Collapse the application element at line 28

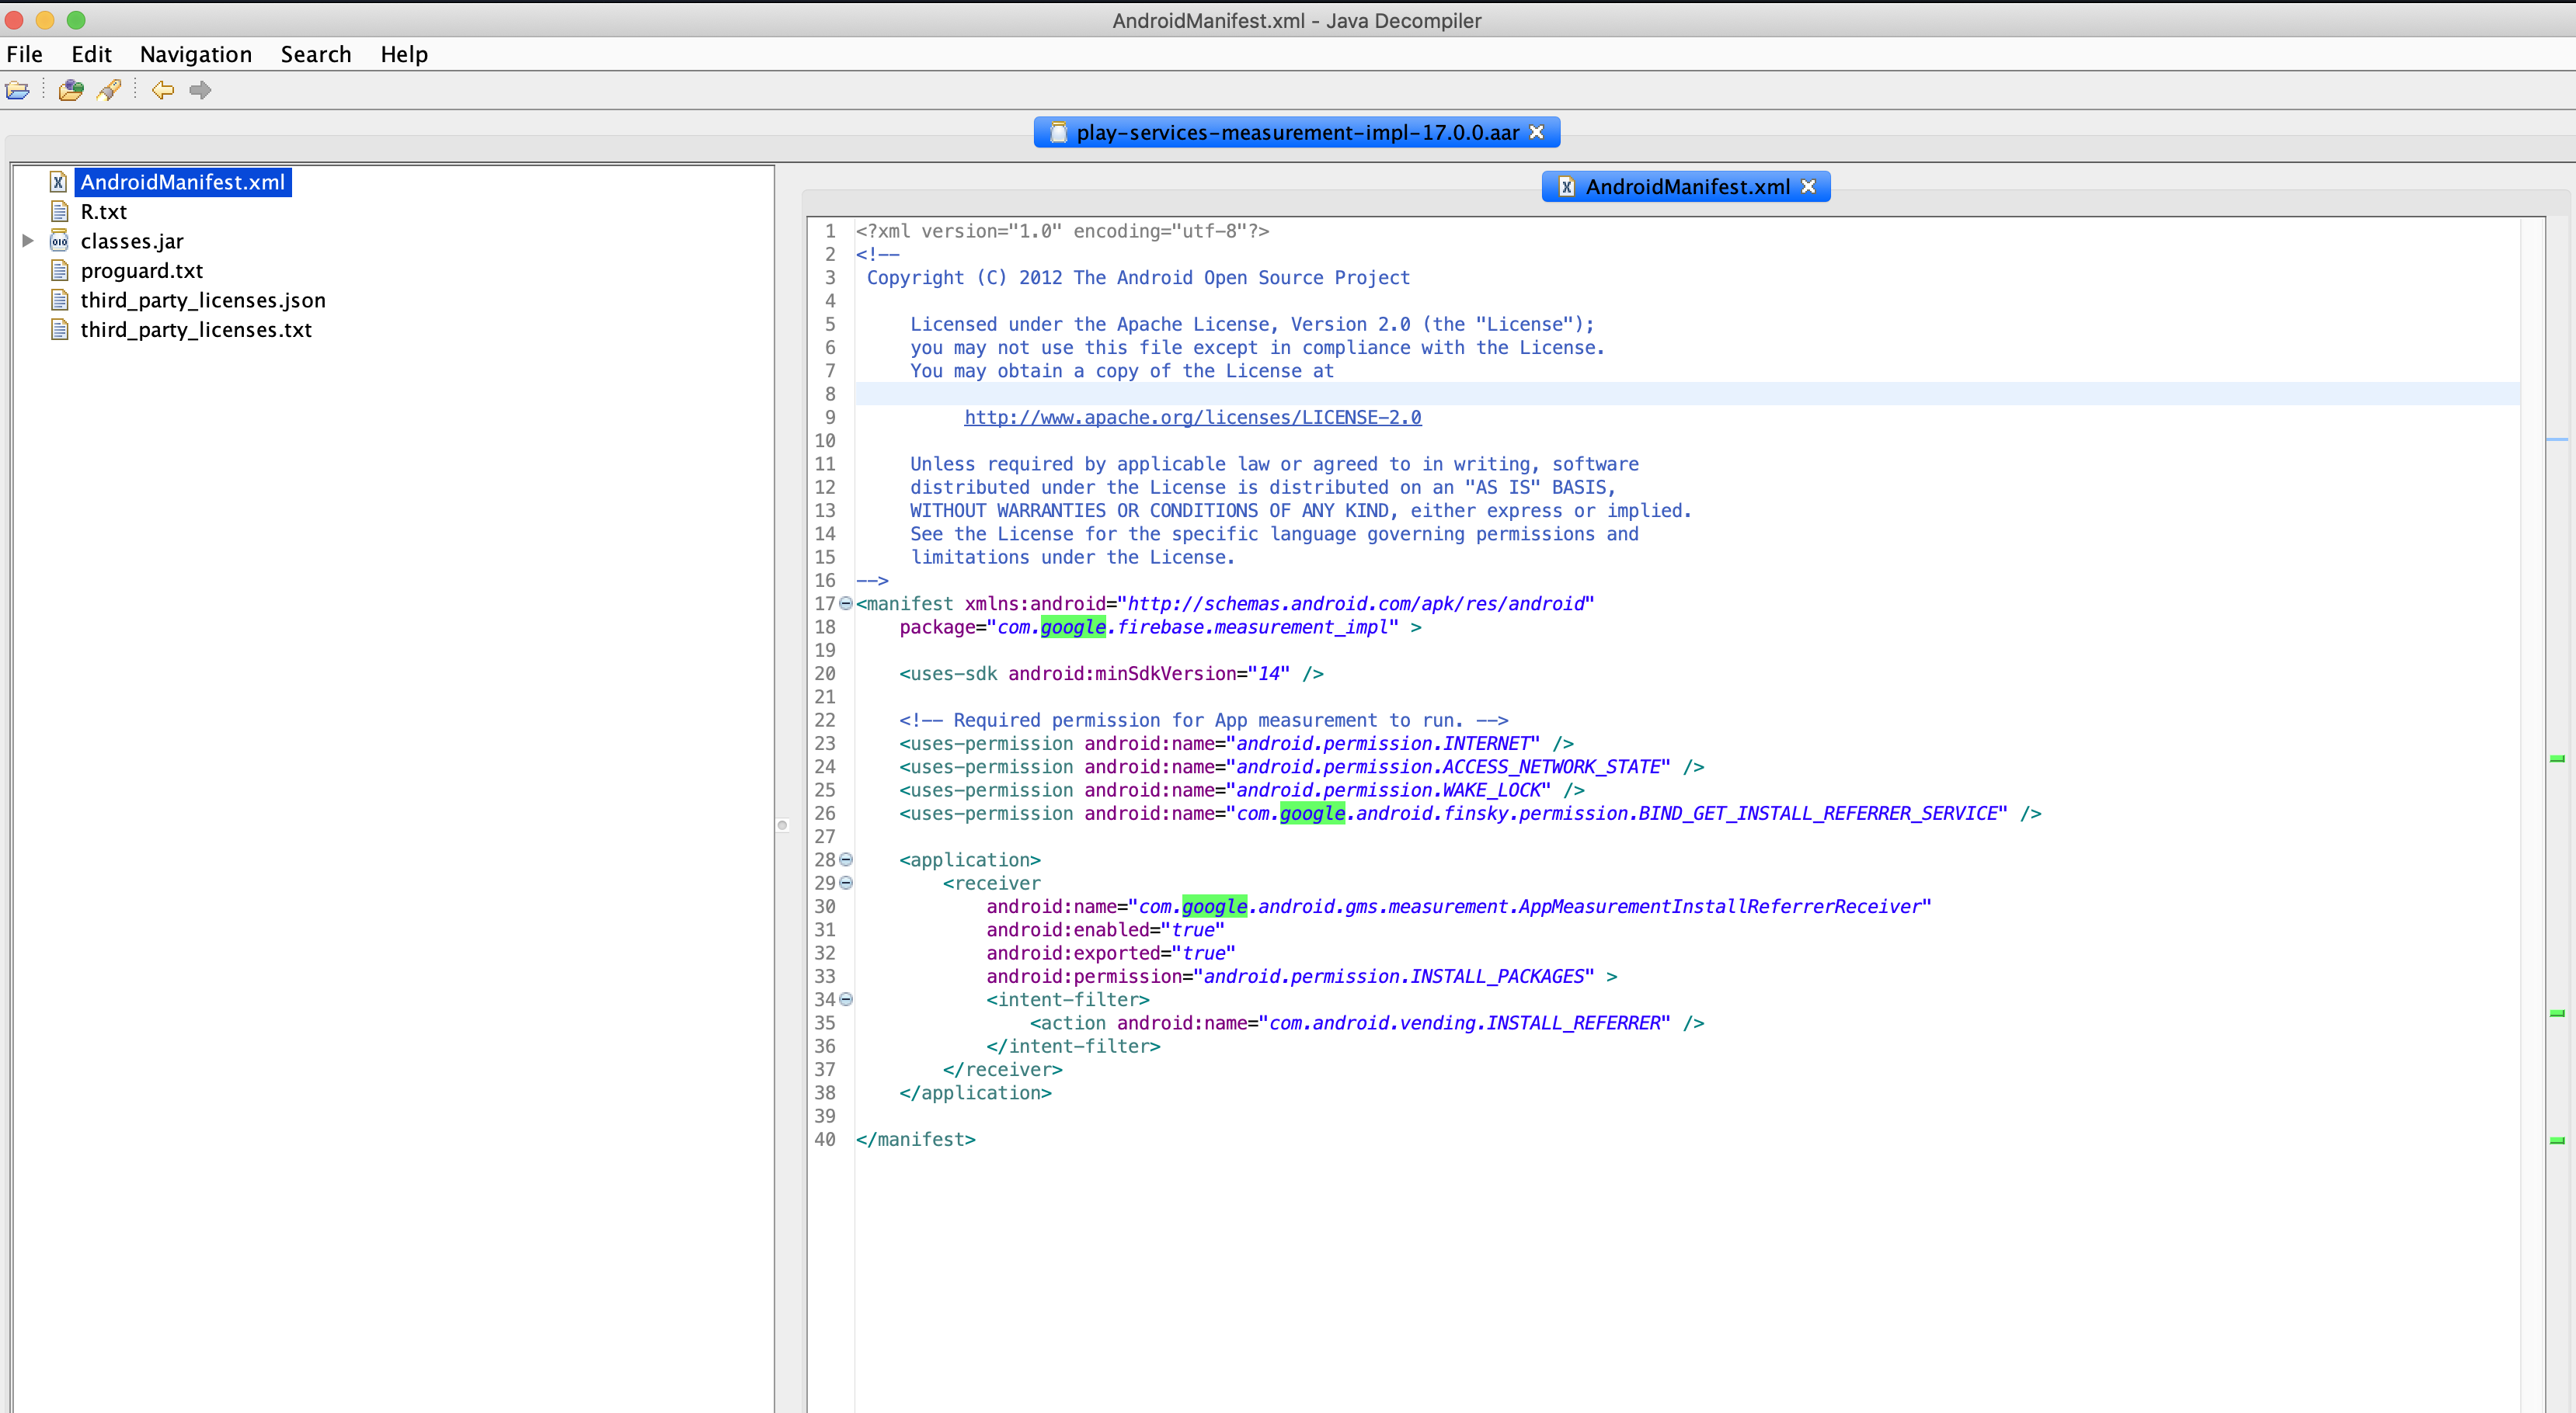pos(846,859)
